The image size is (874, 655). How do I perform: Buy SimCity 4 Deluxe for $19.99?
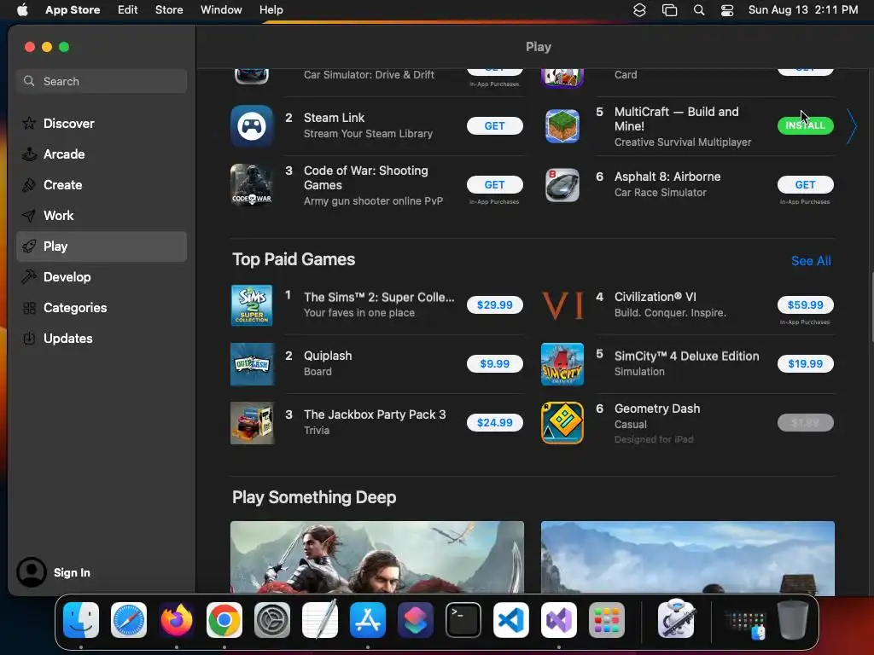(805, 363)
